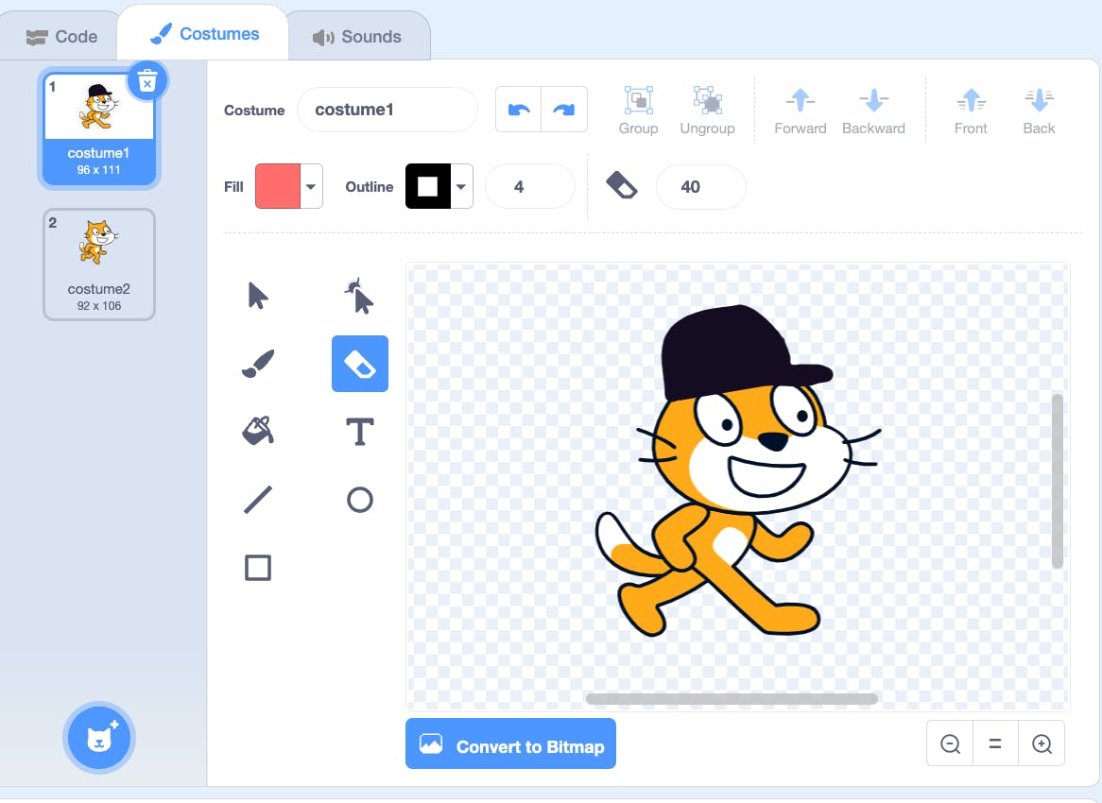The height and width of the screenshot is (803, 1102).
Task: Redo the last costume edit
Action: pos(563,110)
